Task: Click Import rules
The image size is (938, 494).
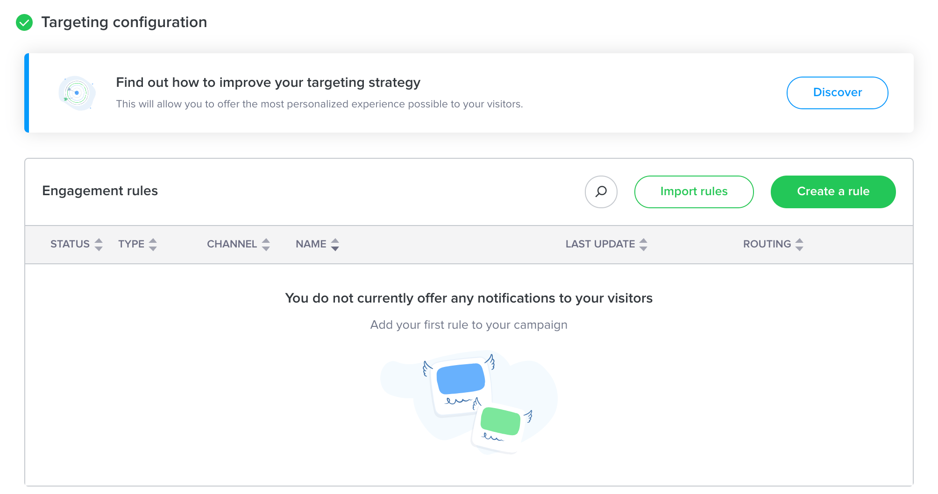Action: coord(694,191)
